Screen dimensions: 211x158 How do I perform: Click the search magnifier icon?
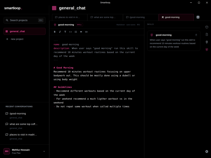(7, 20)
